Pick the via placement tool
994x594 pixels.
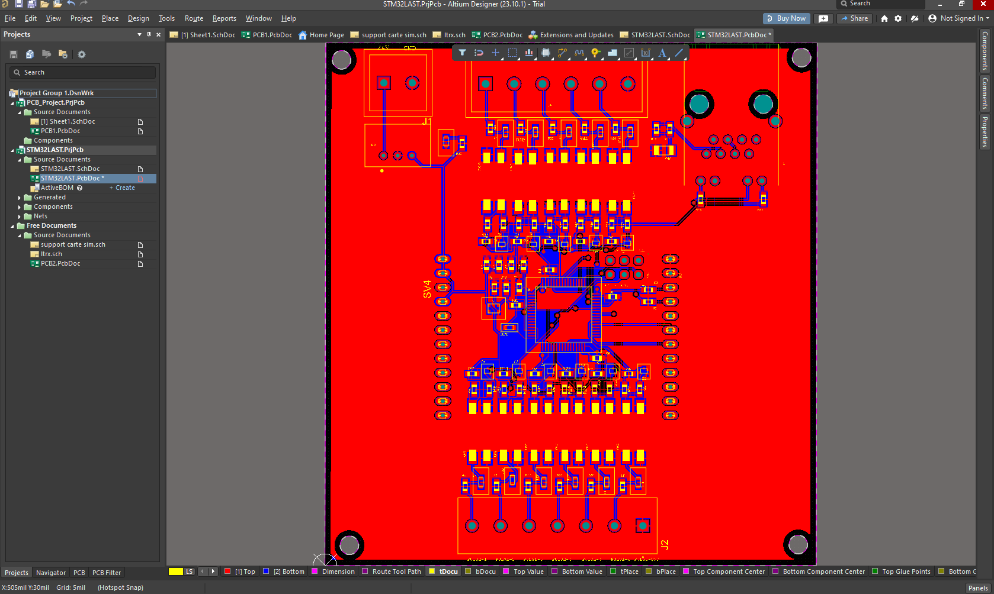pyautogui.click(x=595, y=53)
